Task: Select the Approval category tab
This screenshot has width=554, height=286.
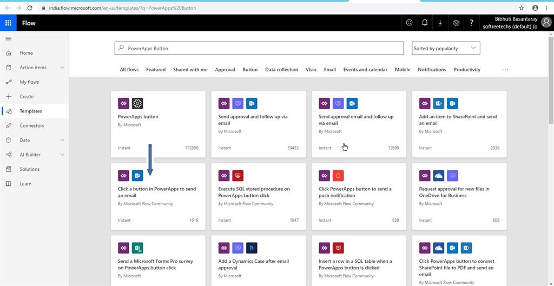Action: [x=225, y=70]
